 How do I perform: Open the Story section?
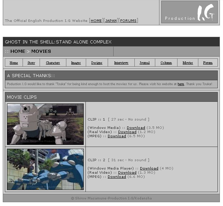coord(31,63)
